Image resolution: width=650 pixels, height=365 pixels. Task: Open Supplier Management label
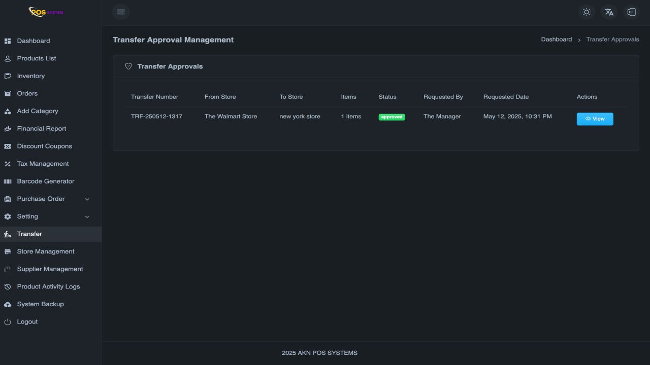(x=50, y=269)
